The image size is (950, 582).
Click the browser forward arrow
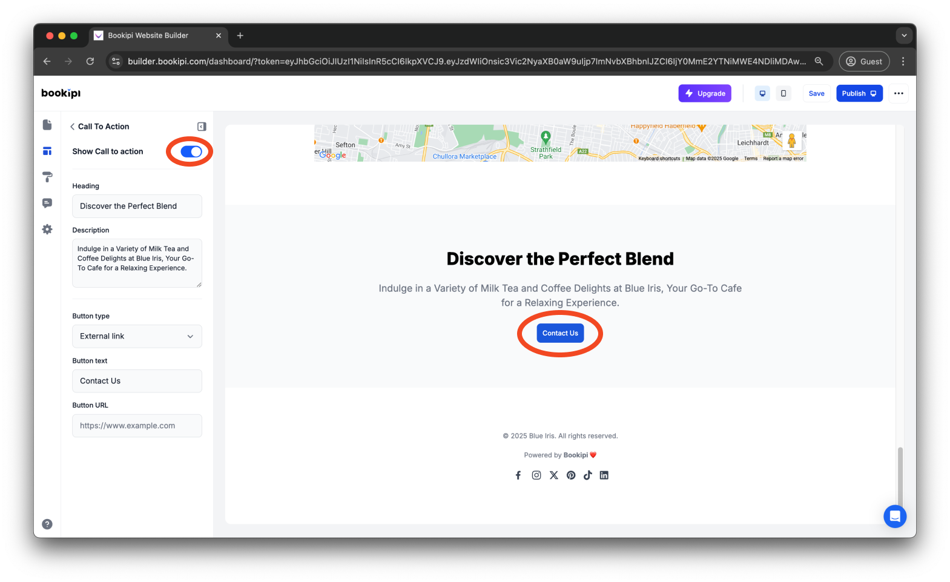[x=68, y=61]
